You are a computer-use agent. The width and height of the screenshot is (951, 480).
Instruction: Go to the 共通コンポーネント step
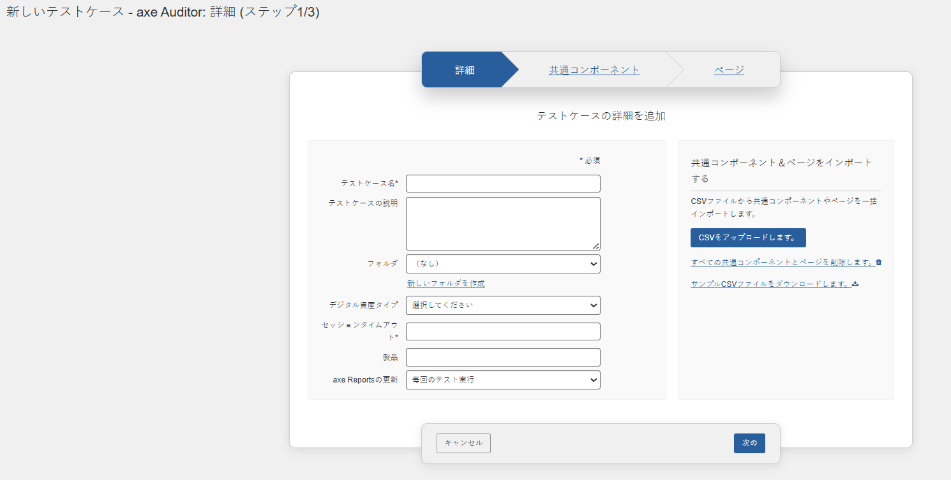click(594, 70)
